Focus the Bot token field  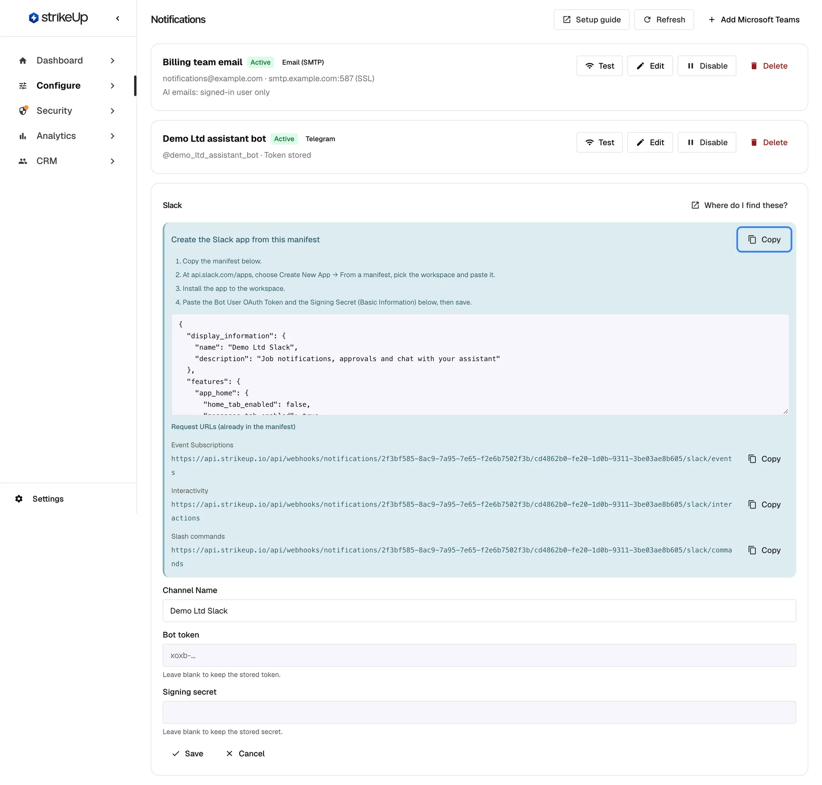tap(479, 655)
